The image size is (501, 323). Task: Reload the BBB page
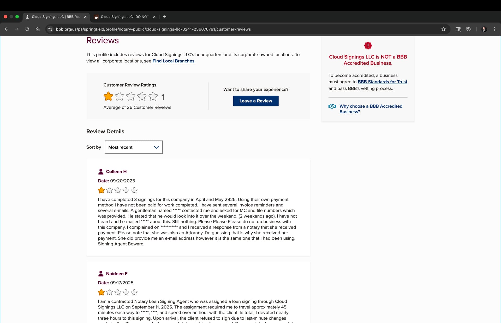pos(27,29)
